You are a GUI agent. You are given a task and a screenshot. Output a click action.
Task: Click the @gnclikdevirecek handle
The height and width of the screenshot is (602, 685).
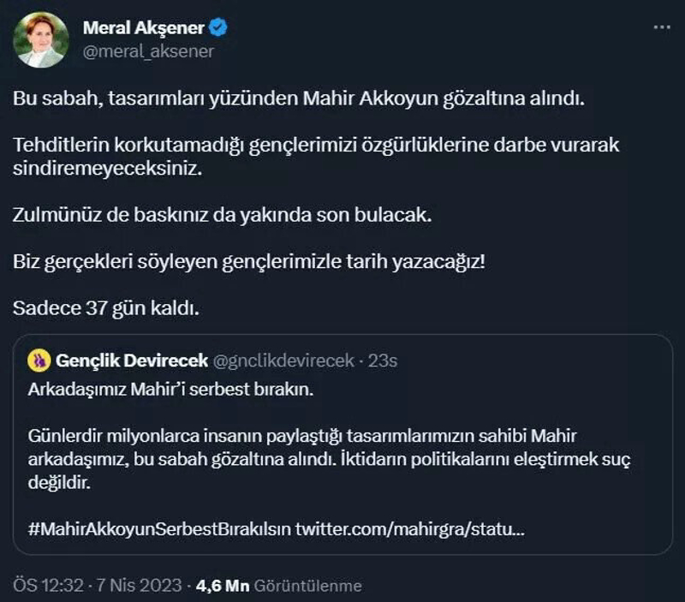(285, 361)
